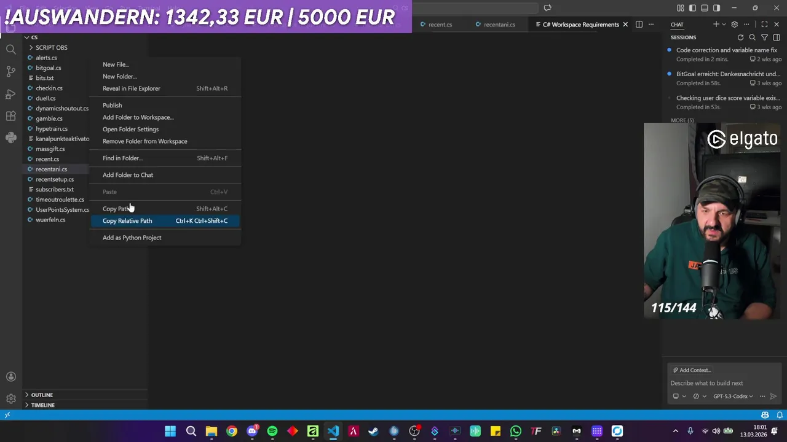Switch to the recent.cs editor tab
The width and height of the screenshot is (787, 442).
click(x=440, y=25)
